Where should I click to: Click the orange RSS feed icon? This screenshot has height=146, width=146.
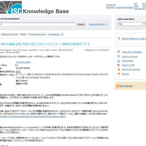tap(118, 86)
